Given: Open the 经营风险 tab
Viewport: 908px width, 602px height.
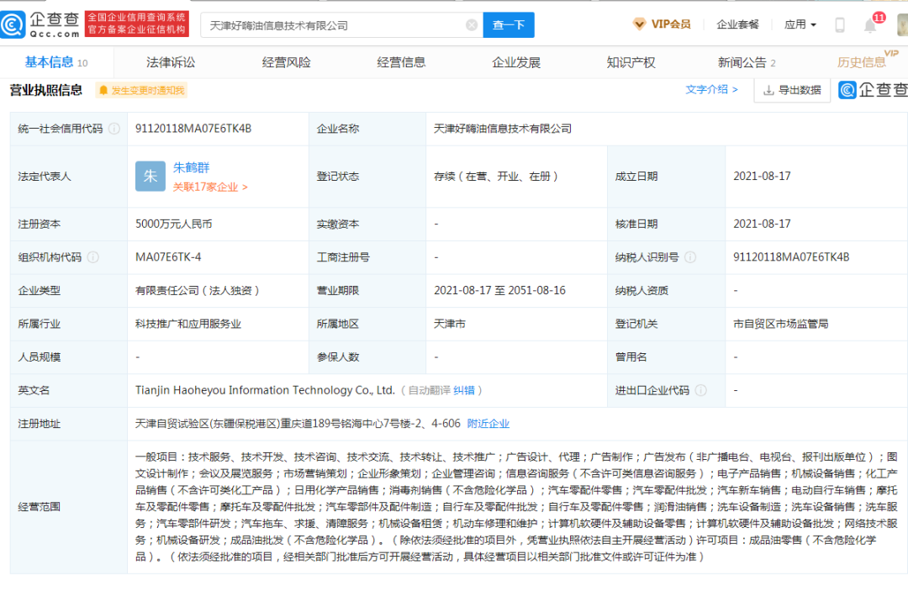Looking at the screenshot, I should 286,62.
